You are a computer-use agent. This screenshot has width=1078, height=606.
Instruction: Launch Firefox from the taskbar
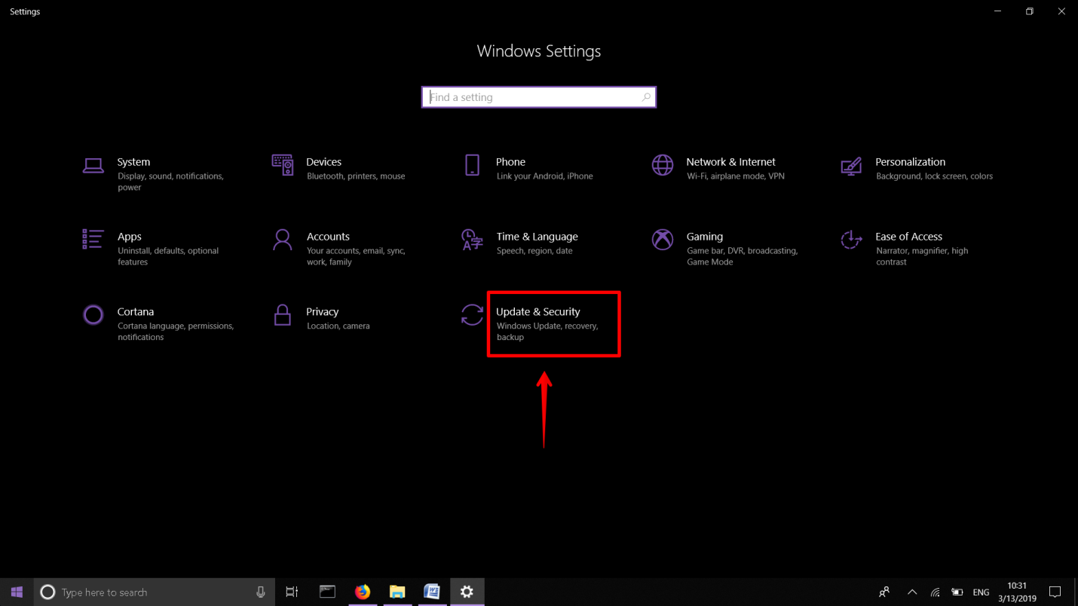pos(363,592)
